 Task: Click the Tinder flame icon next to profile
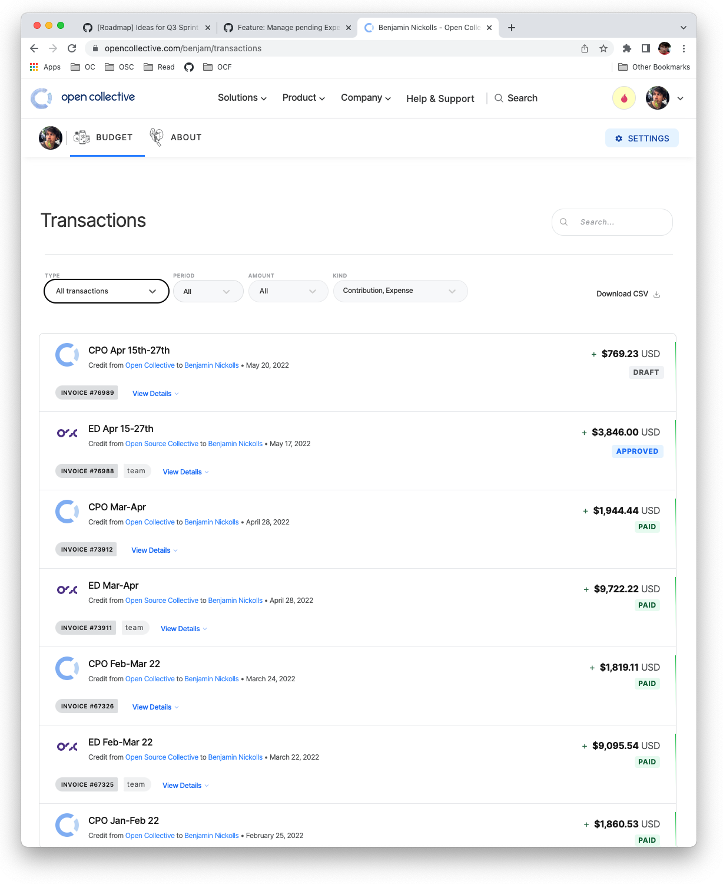[x=623, y=98]
